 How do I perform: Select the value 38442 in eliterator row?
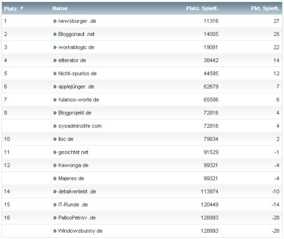211,60
